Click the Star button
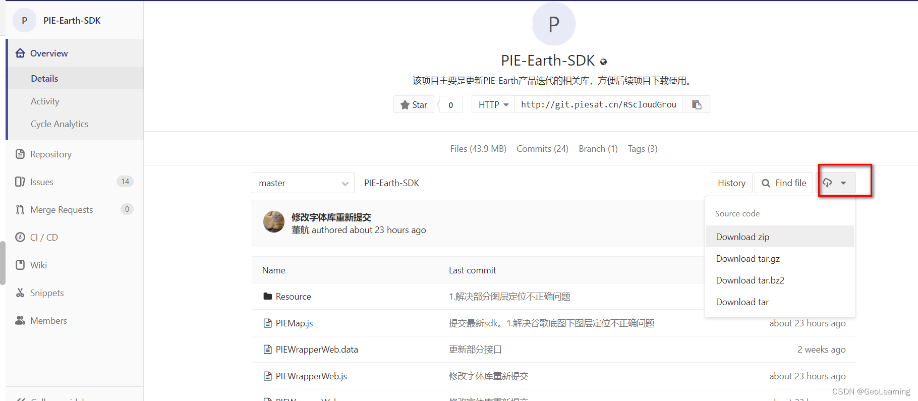 tap(414, 104)
